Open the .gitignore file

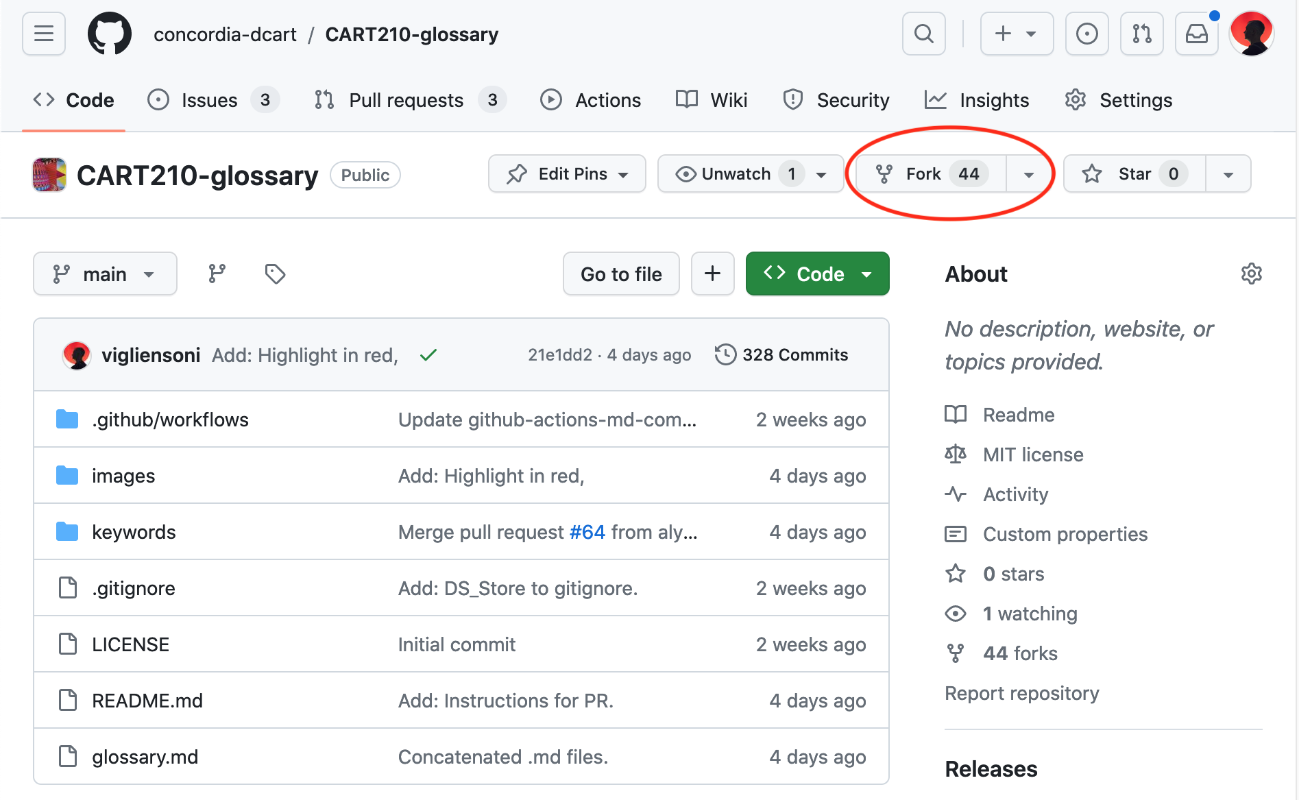[x=134, y=588]
